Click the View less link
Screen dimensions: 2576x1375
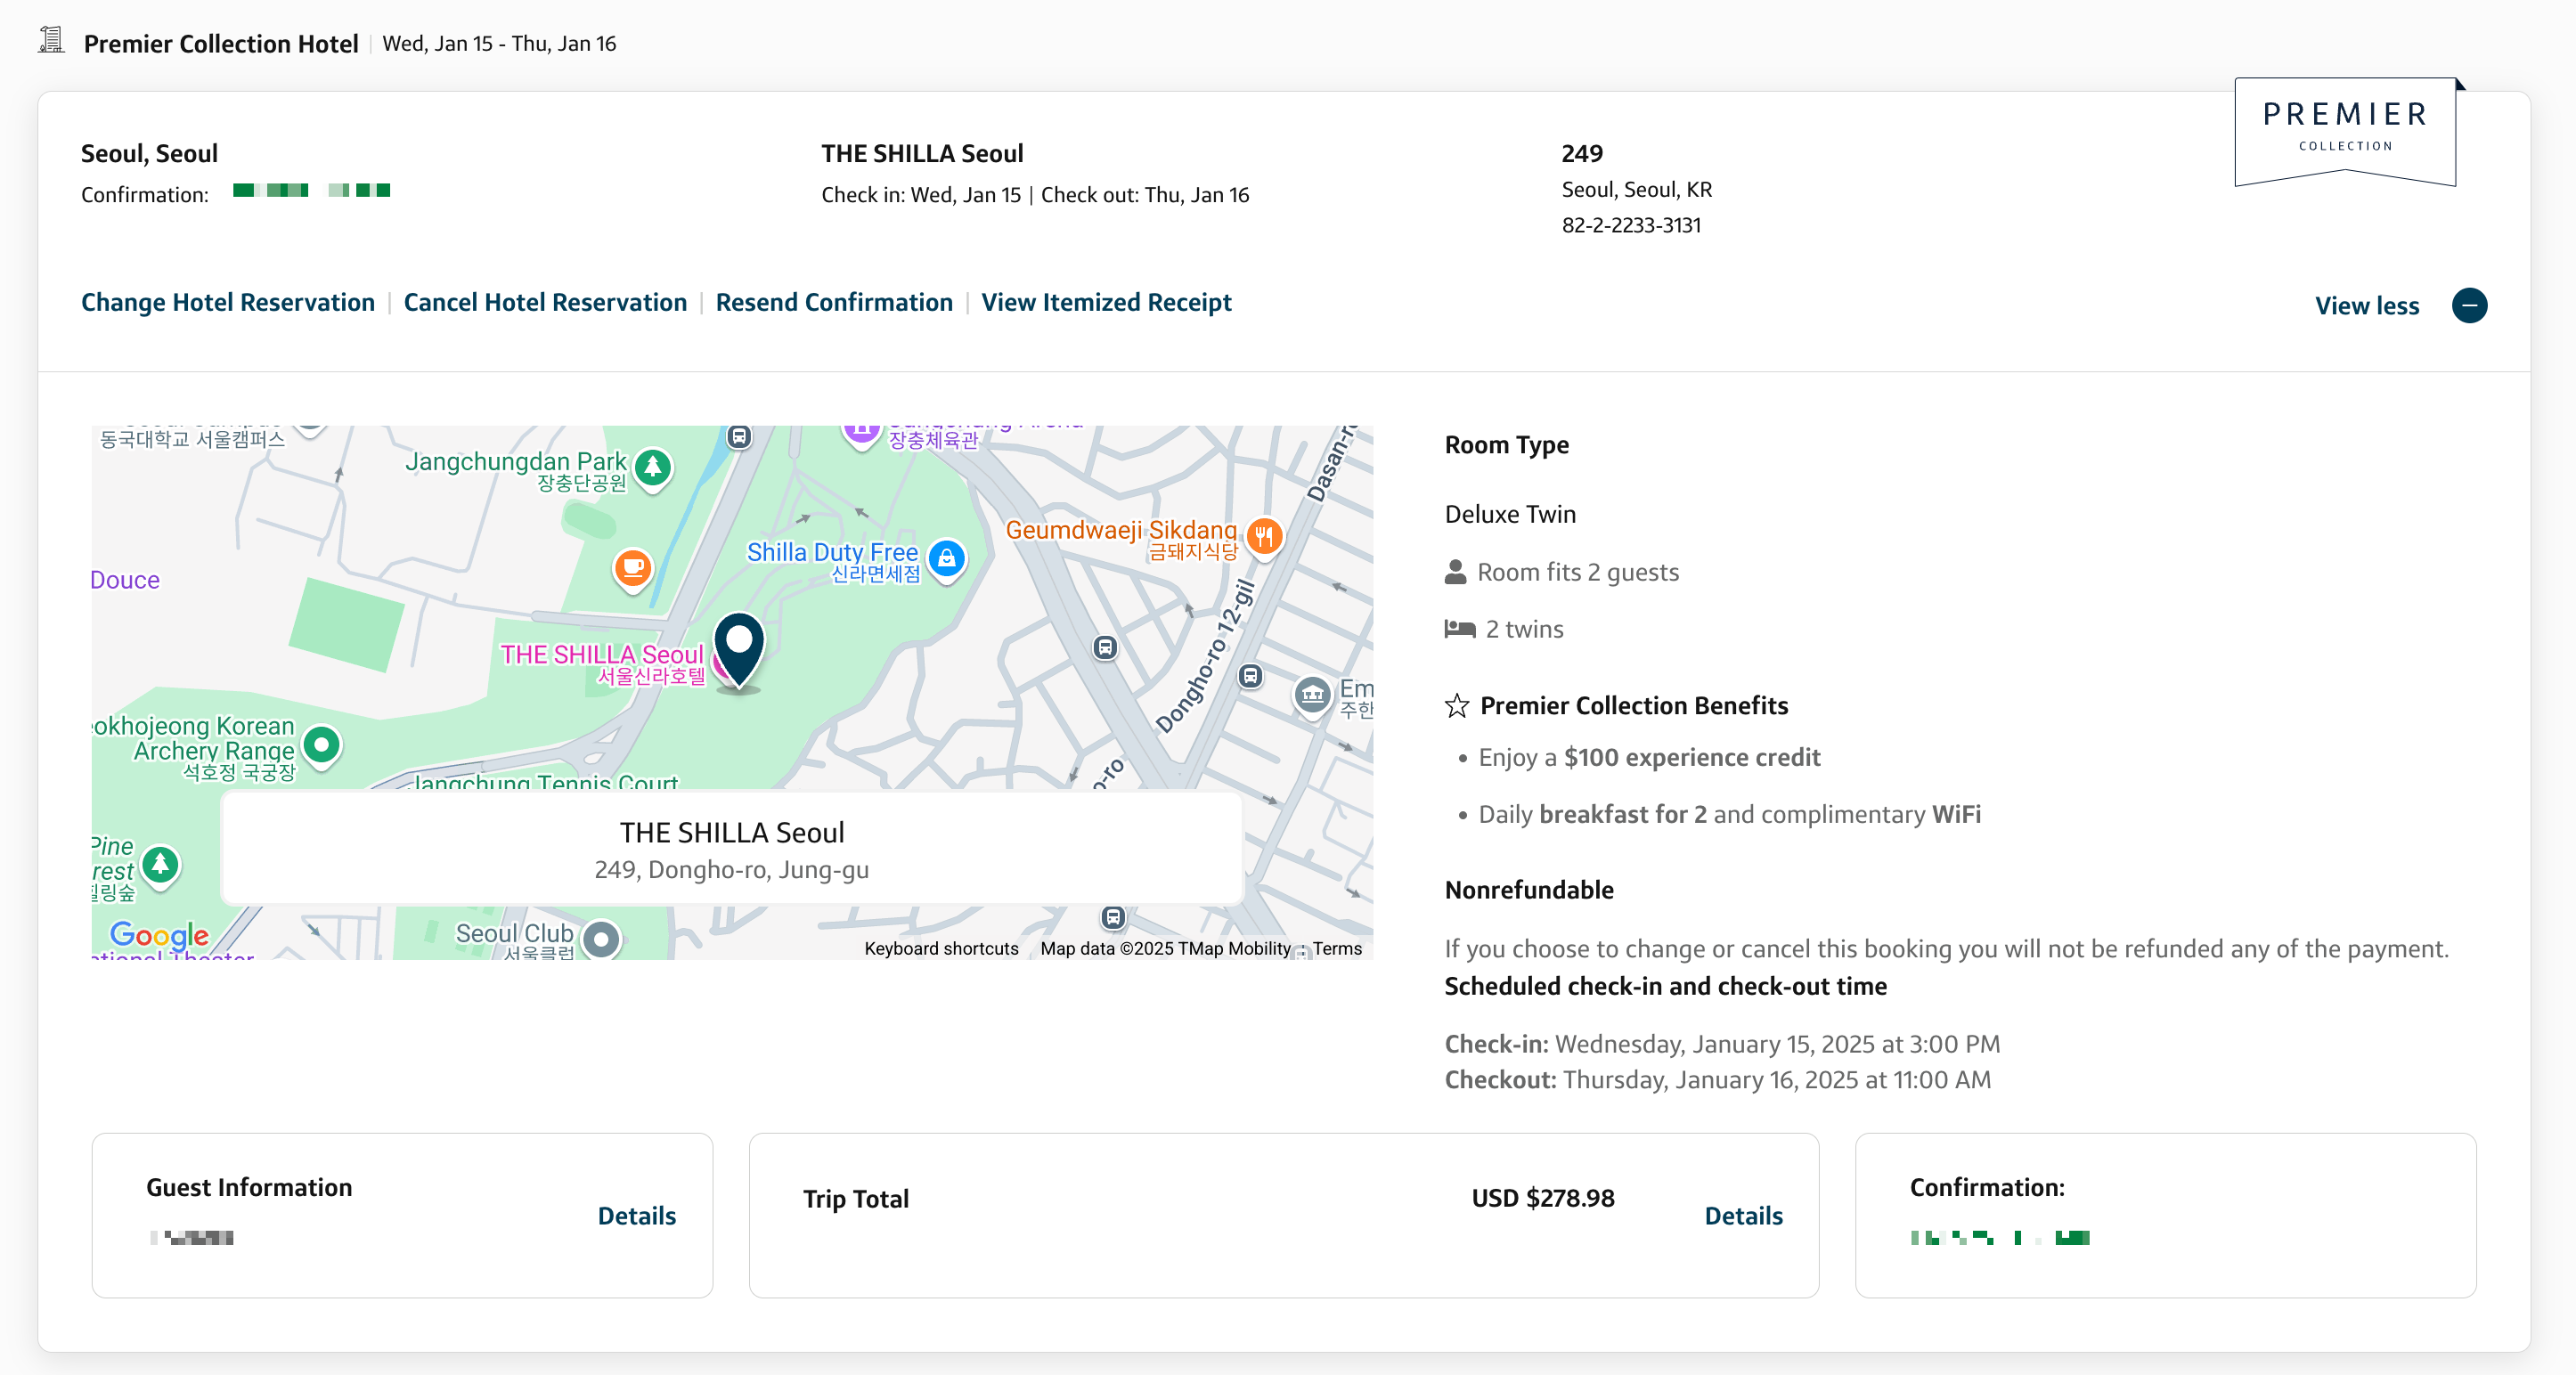coord(2366,306)
